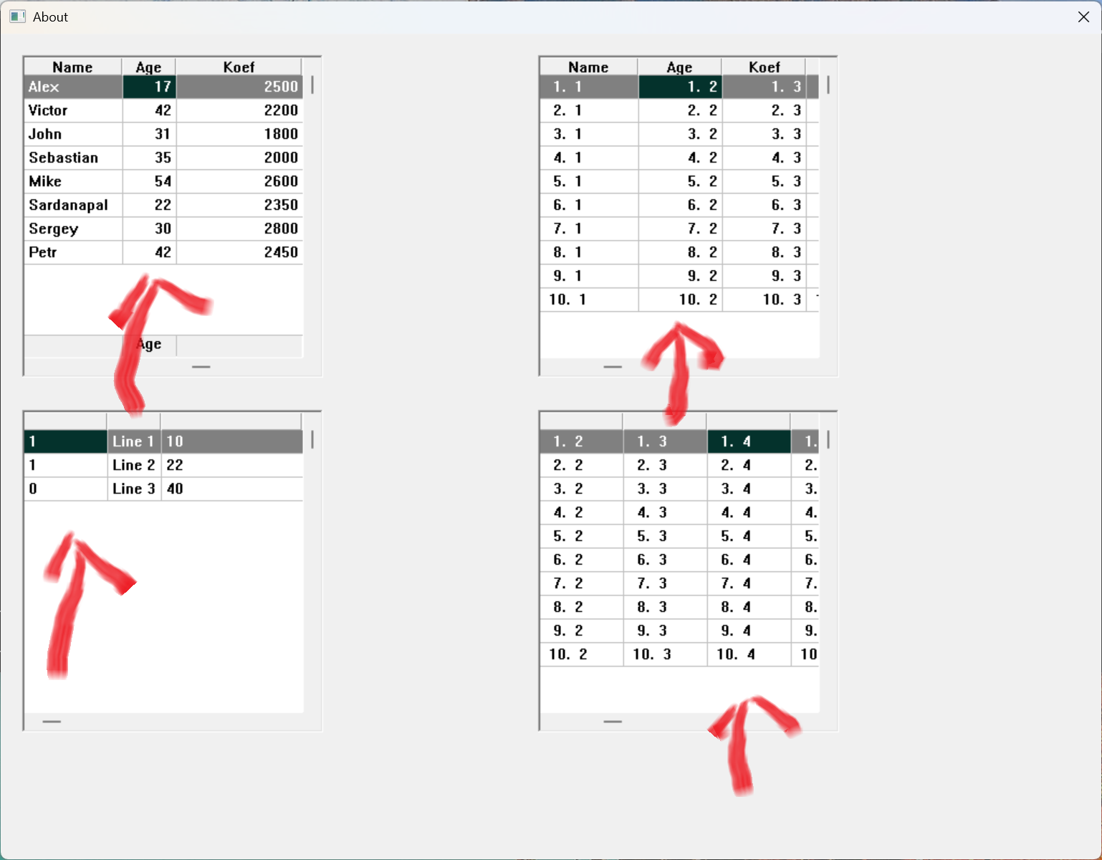
Task: Click Sergey's age value 30
Action: click(x=149, y=229)
